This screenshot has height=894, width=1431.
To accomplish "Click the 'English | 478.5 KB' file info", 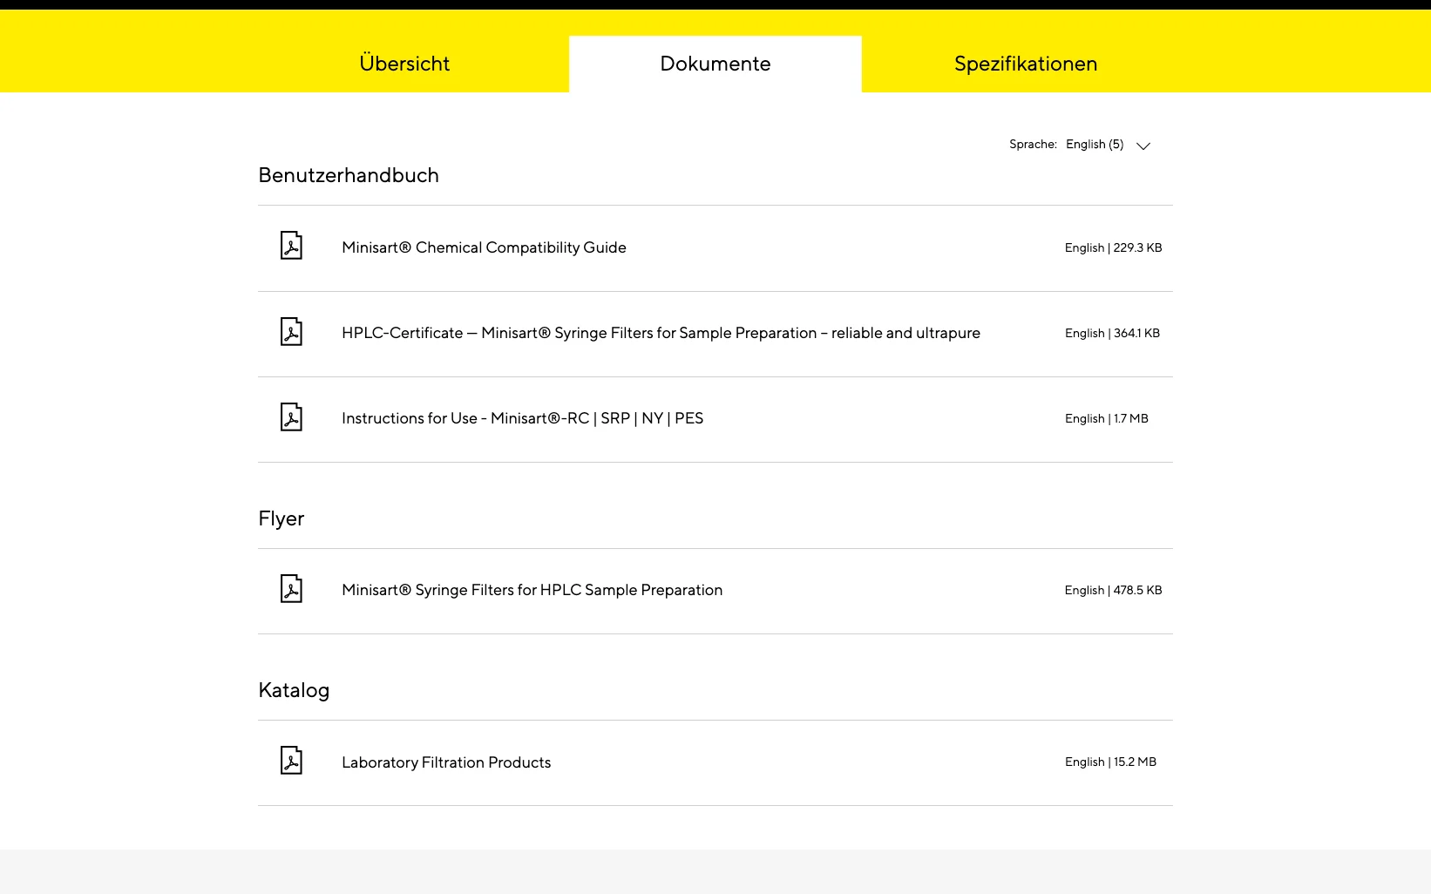I will tap(1113, 590).
